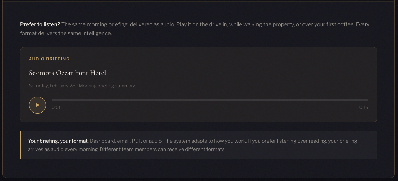Screen dimensions: 398x181
Task: Jump to the end of the audio track
Action: click(367, 100)
